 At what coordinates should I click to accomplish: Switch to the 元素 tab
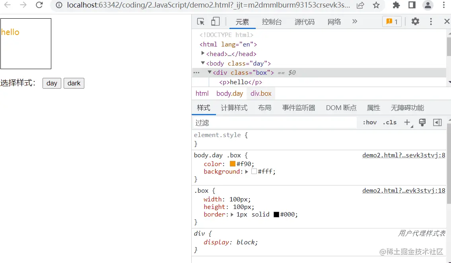click(242, 22)
